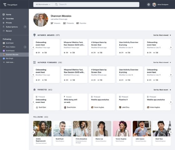The height and width of the screenshot is (150, 175).
Task: Open Aline Dodgson's profile avatar
Action: 154,5
